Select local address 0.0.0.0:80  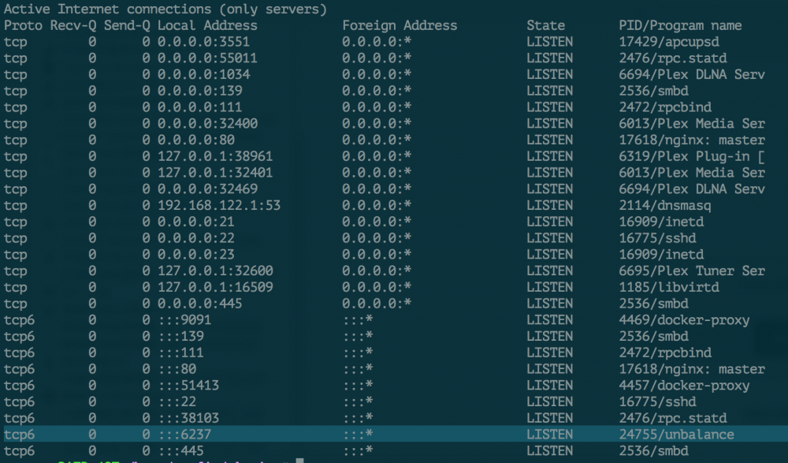(x=196, y=140)
